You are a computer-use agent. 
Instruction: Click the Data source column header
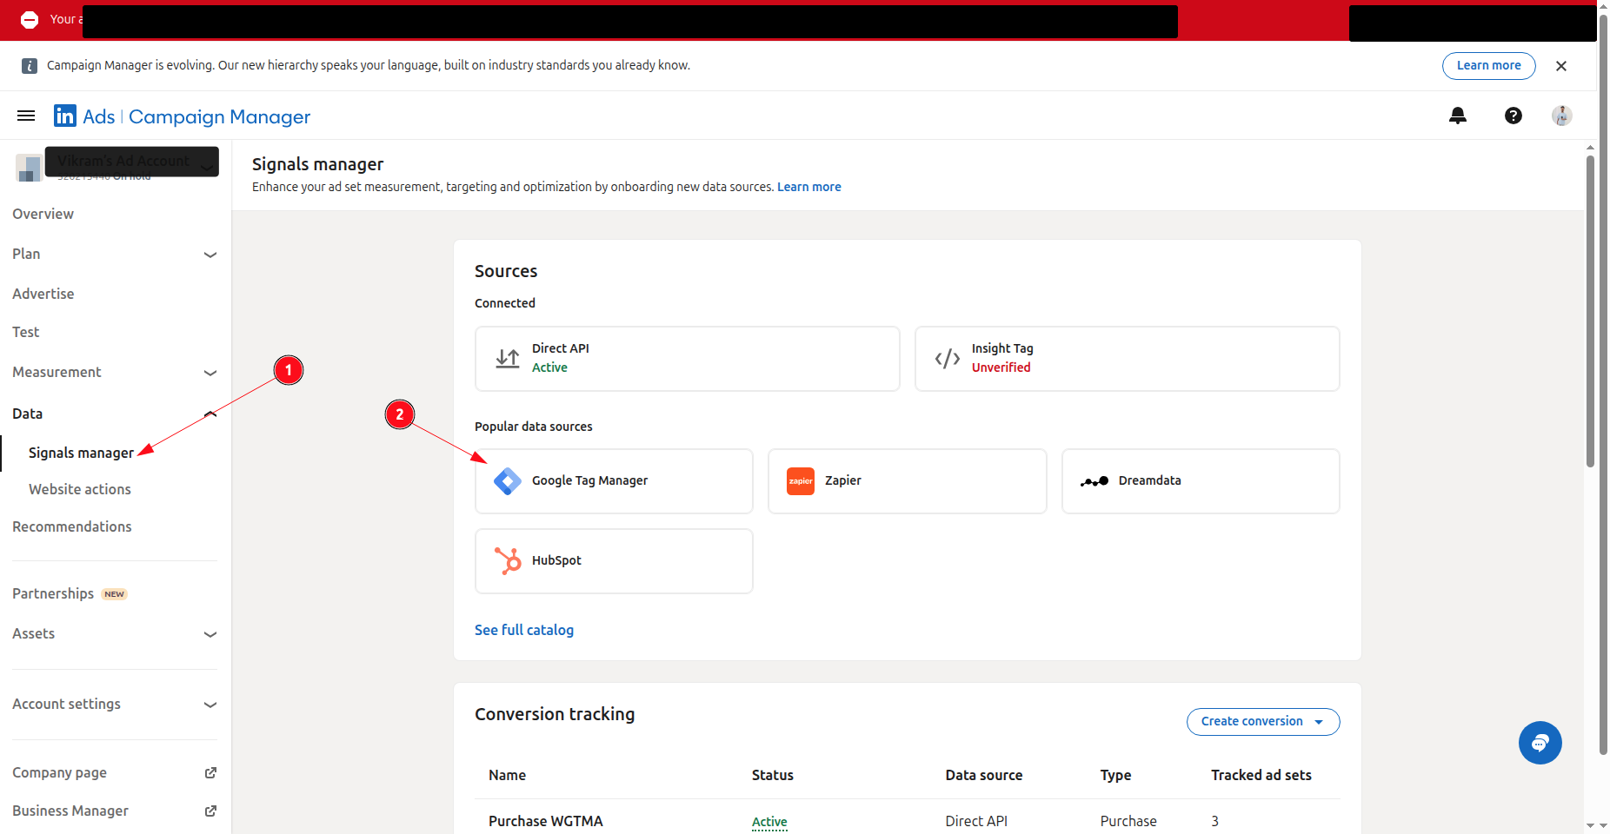point(984,775)
